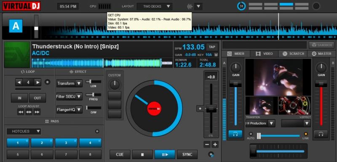Switch to the MIXER tab
The width and height of the screenshot is (337, 162).
tap(236, 54)
